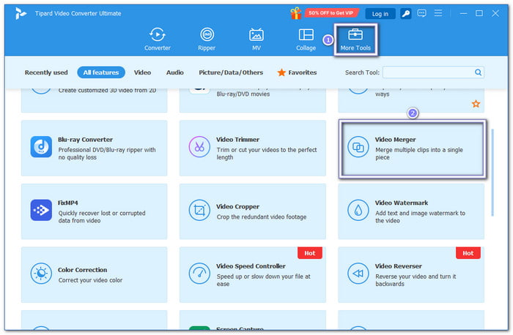Open the hamburger menu icon

(438, 13)
